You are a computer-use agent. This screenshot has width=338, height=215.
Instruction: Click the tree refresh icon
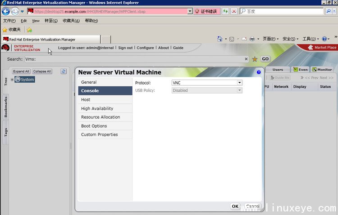[64, 71]
